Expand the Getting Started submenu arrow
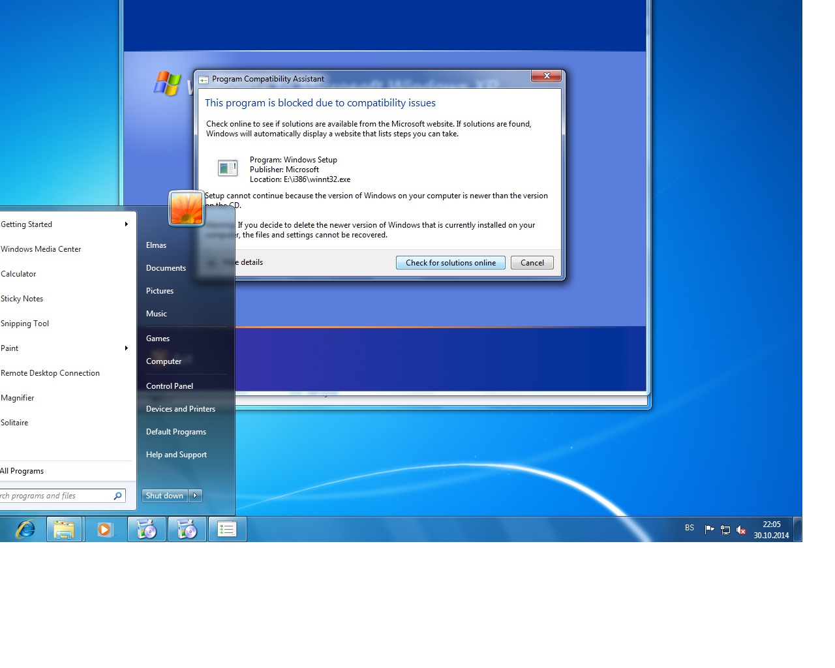 126,224
